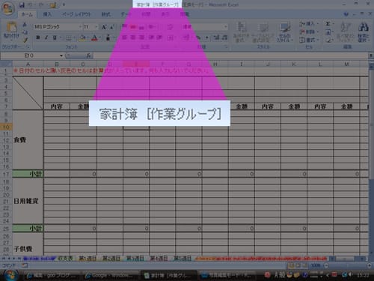Expand the Name Box dropdown
Screen dimensions: 374x281
coord(61,55)
